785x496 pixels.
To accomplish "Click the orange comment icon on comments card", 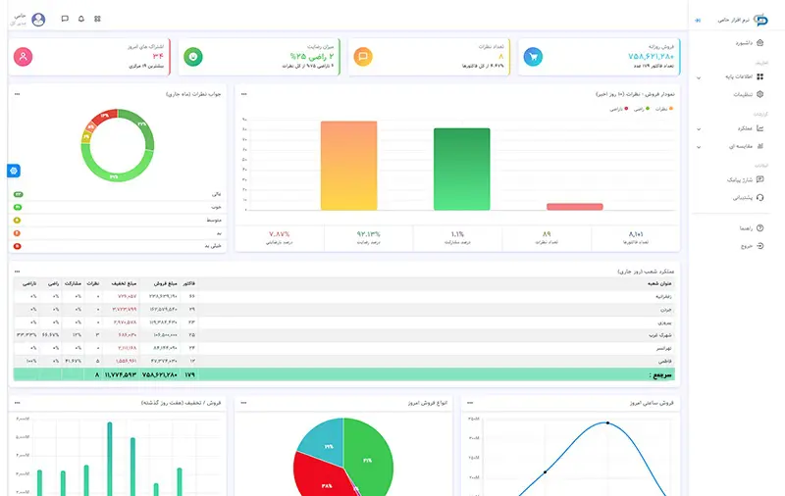I will [x=363, y=57].
